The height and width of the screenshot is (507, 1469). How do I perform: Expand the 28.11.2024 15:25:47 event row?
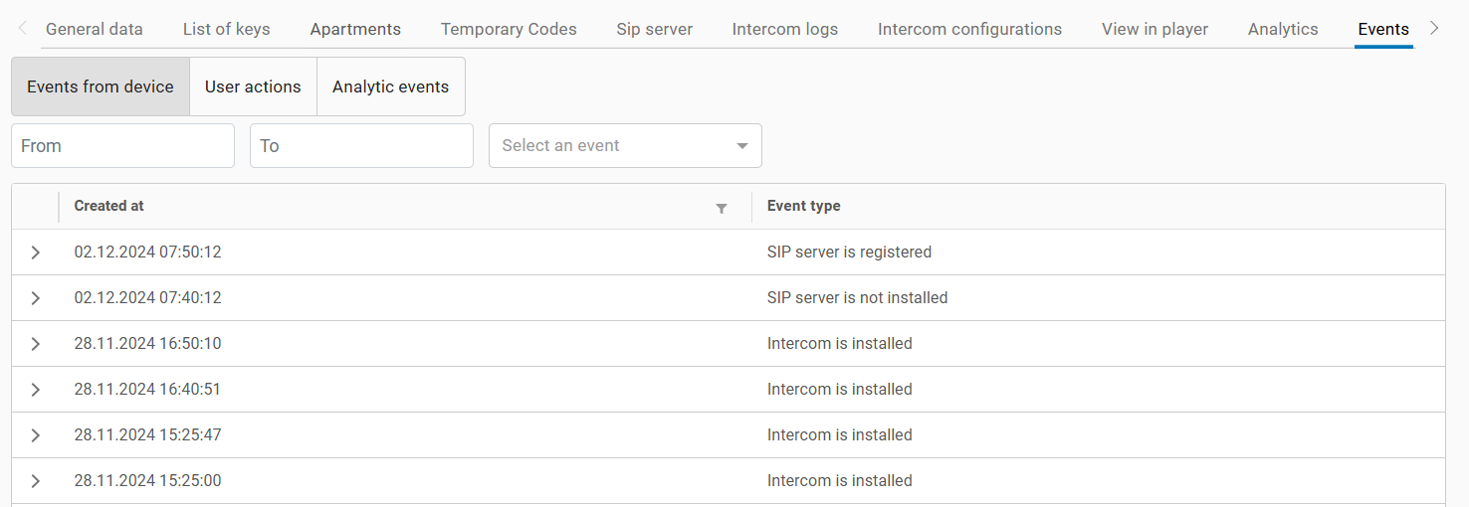tap(36, 435)
